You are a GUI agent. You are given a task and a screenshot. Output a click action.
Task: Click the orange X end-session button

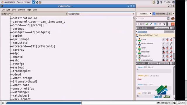coord(173,24)
